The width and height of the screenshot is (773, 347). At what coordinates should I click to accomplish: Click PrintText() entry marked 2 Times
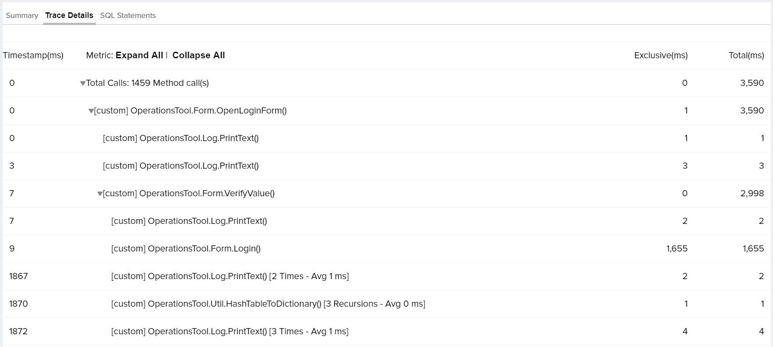[230, 276]
